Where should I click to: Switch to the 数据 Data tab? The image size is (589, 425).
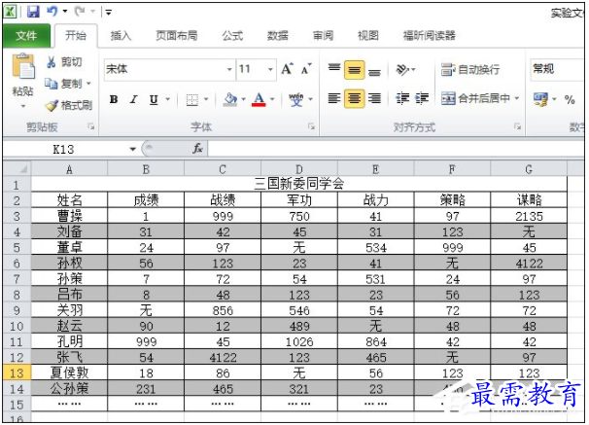pos(278,36)
